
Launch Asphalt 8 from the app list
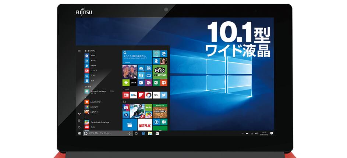91,112
